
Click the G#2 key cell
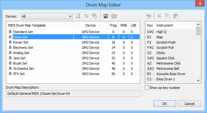coord(150,58)
